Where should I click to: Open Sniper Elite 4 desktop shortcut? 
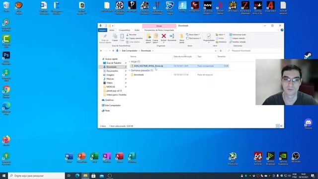click(270, 6)
